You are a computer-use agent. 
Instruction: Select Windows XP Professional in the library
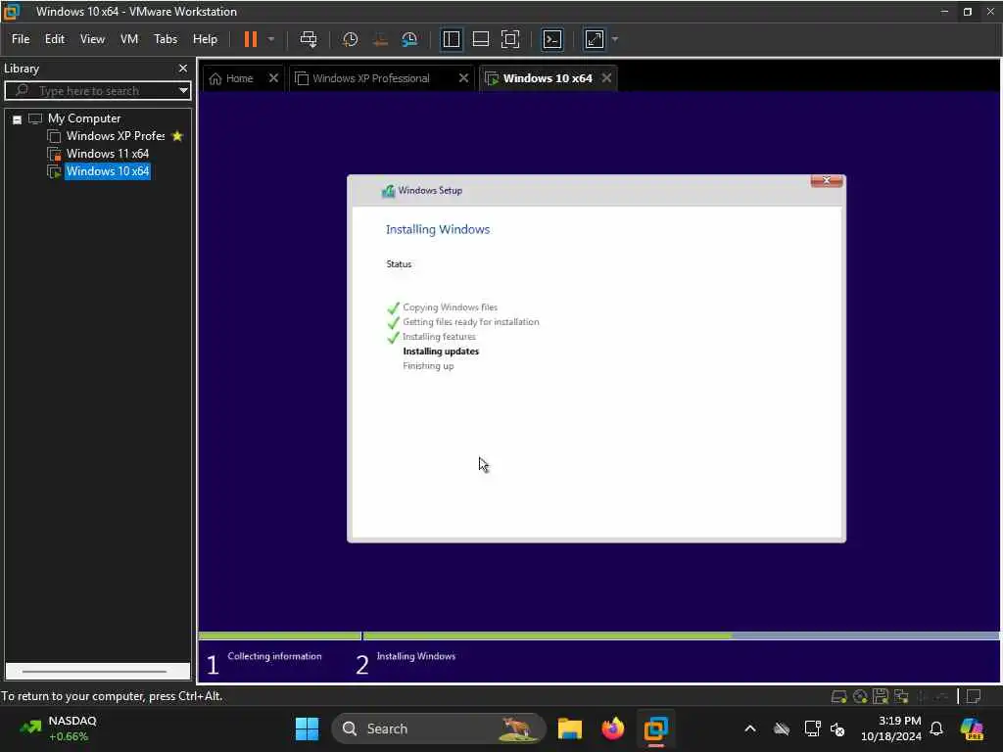tap(116, 136)
